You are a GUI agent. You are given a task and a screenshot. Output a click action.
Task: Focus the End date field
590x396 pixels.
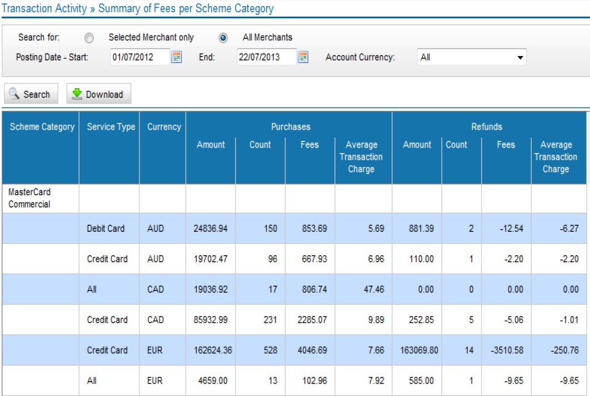267,57
